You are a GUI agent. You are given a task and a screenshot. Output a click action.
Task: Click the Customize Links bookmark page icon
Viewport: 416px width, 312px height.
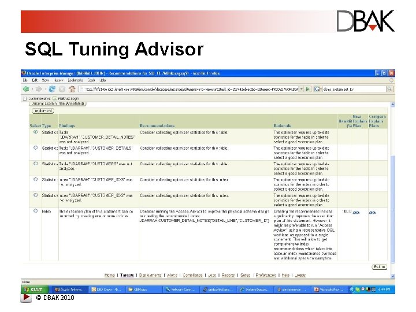[x=25, y=98]
